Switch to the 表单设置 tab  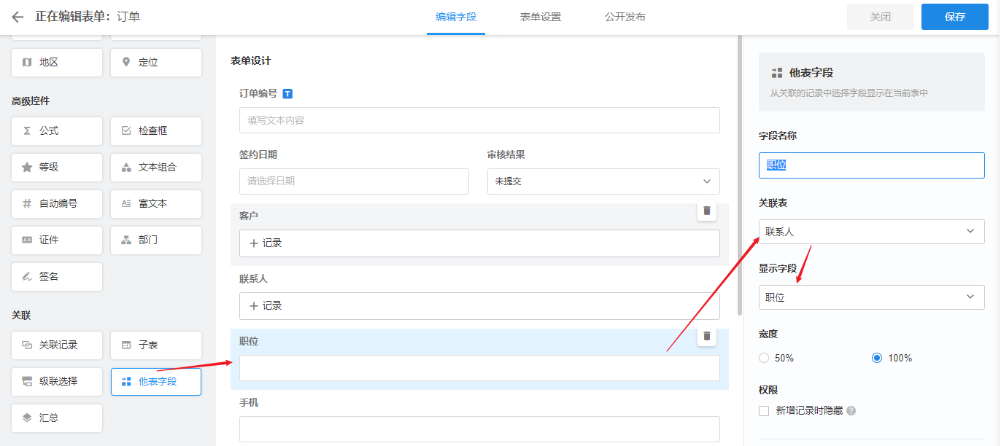[x=541, y=17]
